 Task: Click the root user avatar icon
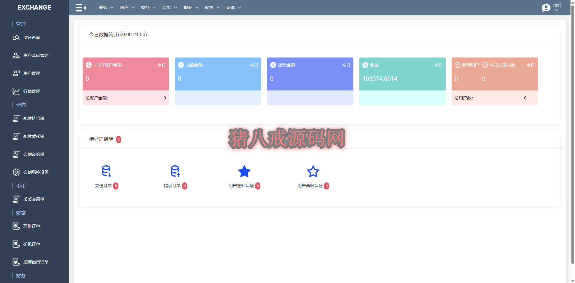pos(546,7)
